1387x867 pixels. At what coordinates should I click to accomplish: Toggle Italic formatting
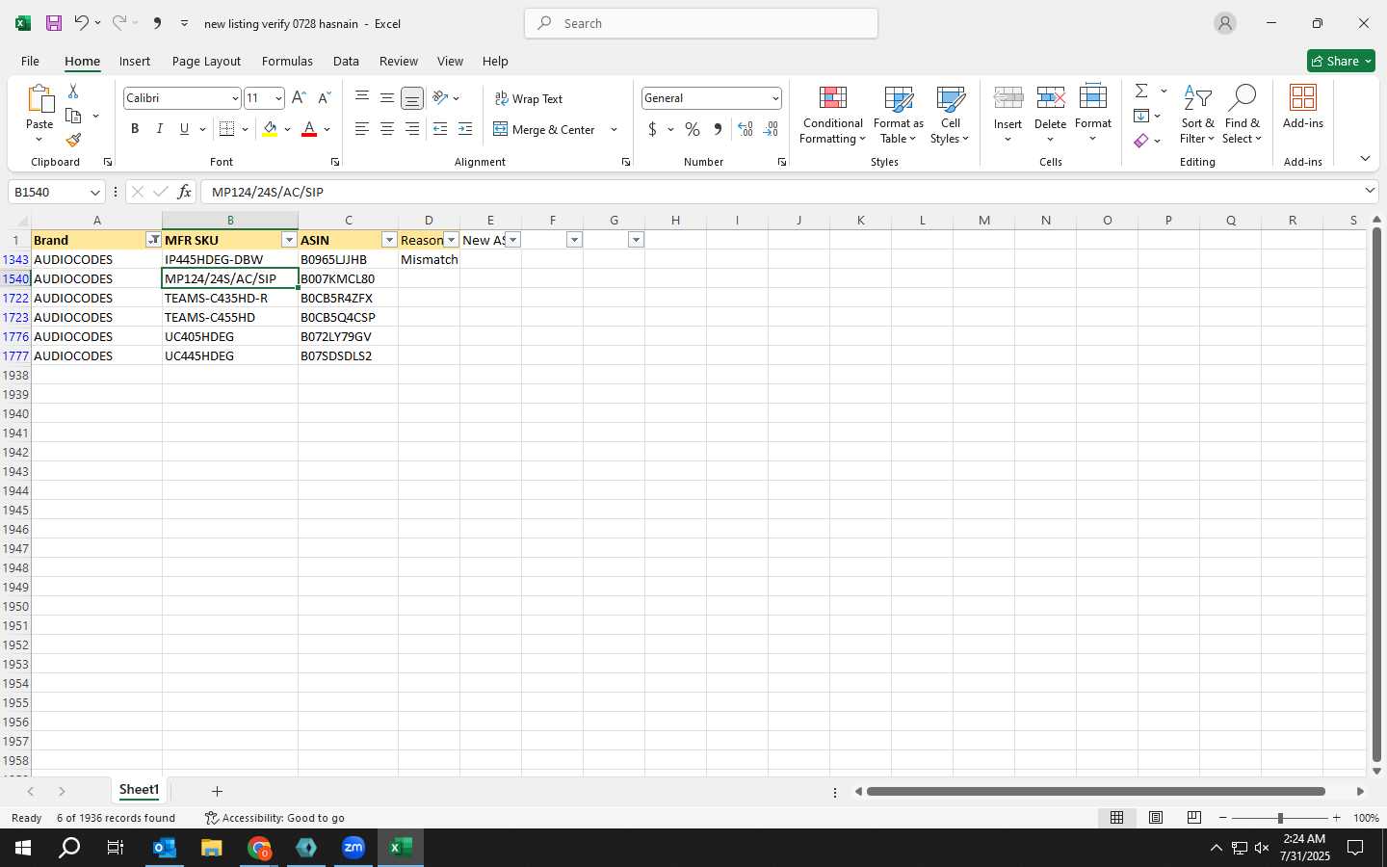160,129
